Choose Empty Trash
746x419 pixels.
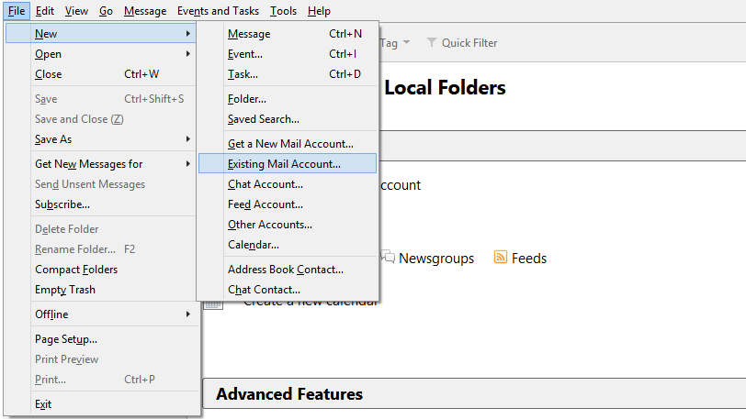click(100, 290)
